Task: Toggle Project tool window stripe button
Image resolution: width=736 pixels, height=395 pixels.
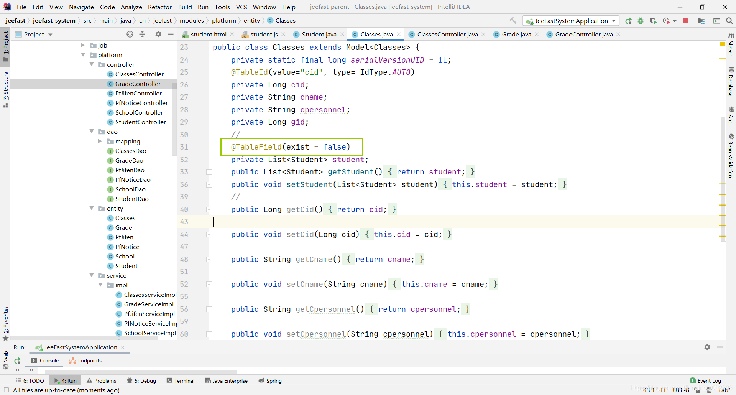Action: [x=5, y=46]
